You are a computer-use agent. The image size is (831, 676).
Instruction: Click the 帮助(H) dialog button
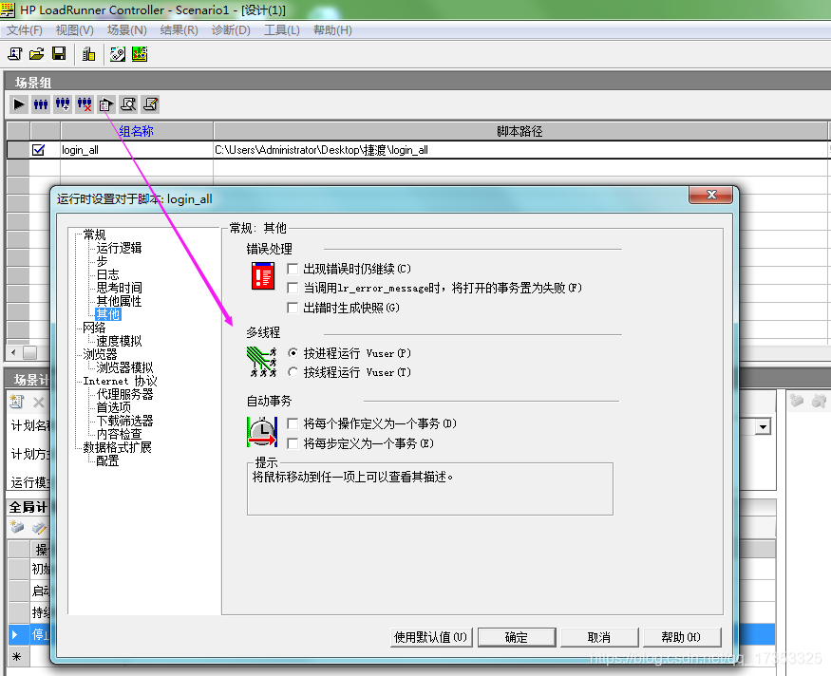(682, 637)
